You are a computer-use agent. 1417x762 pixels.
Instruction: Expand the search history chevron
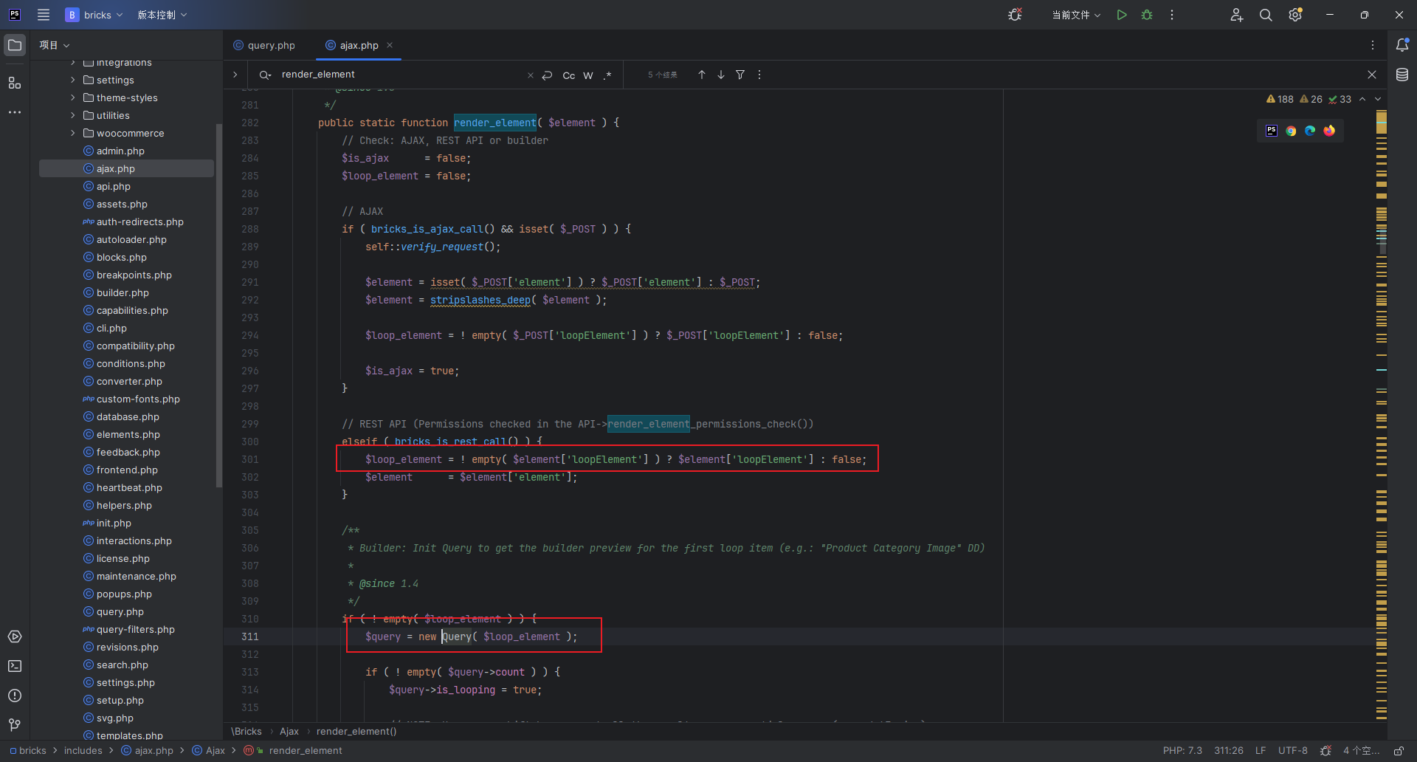(235, 75)
